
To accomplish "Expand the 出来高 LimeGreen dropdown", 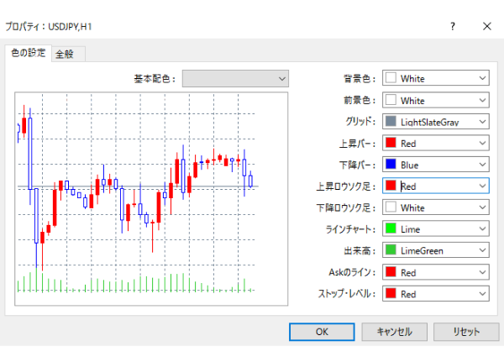I will (x=435, y=250).
